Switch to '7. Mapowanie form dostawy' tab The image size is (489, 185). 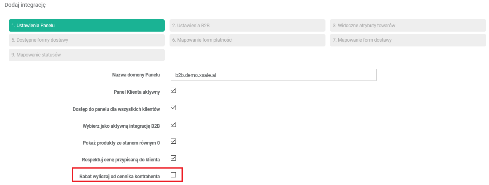tap(407, 40)
